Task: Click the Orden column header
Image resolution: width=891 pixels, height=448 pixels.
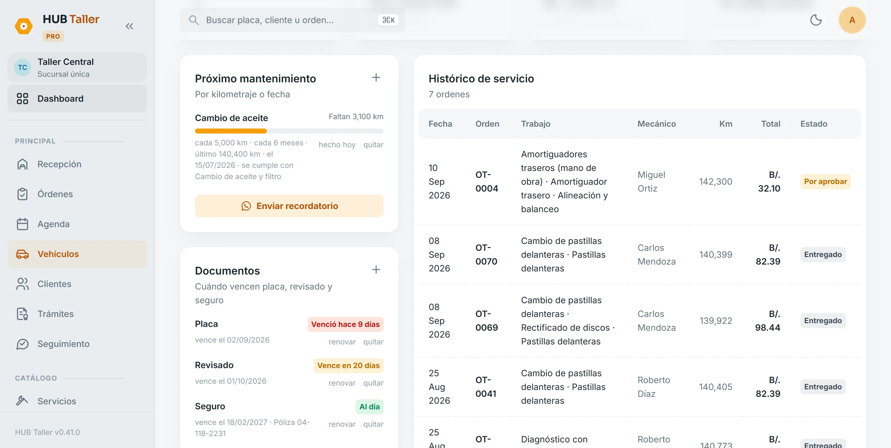Action: (x=487, y=124)
